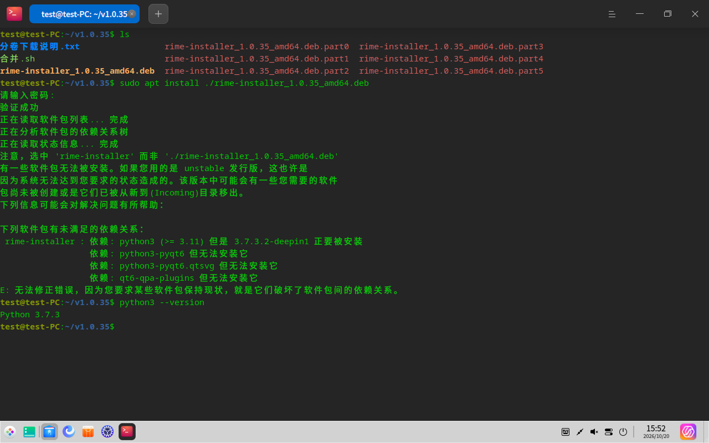Click the script name 合并.sh
This screenshot has height=443, width=709.
coord(18,59)
